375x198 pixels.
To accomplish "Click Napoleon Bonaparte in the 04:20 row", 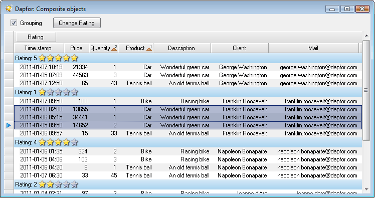I will tap(242, 167).
